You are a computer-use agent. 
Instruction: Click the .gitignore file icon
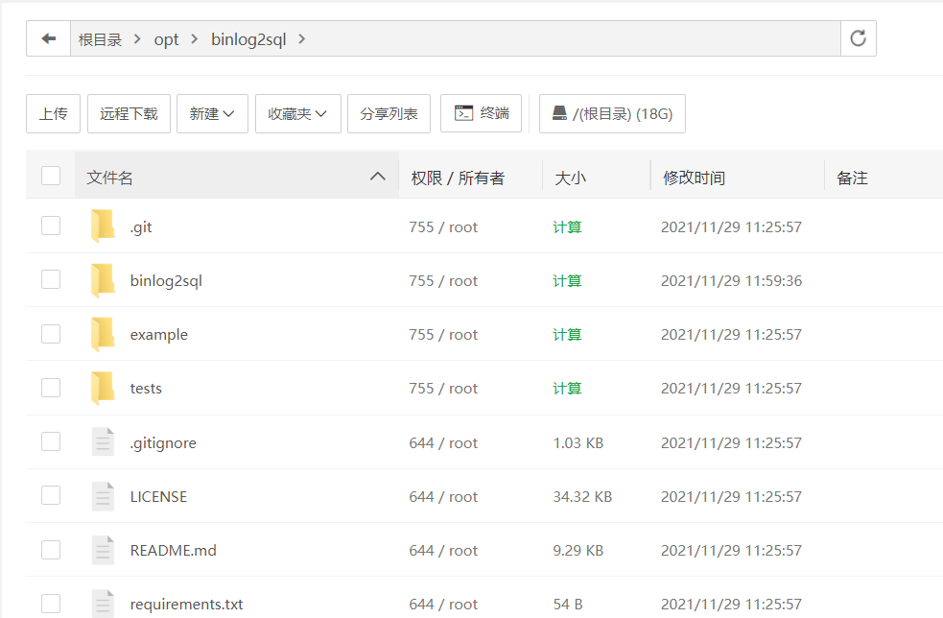pos(103,441)
